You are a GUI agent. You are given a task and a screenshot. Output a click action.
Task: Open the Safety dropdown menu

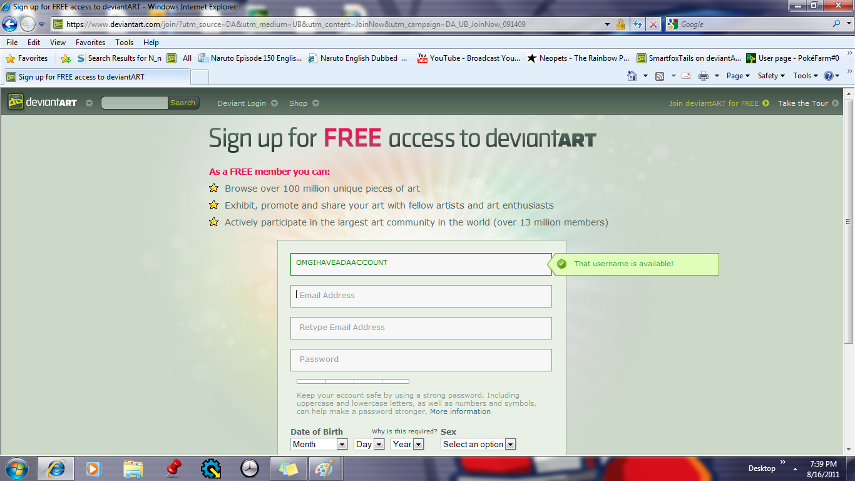[x=771, y=76]
